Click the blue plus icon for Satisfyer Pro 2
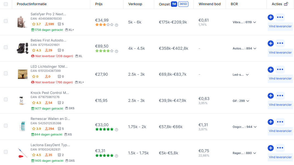The width and height of the screenshot is (294, 165). [x=271, y=17]
